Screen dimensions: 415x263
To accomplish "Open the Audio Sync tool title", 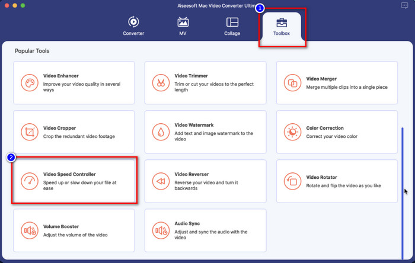I will point(187,224).
